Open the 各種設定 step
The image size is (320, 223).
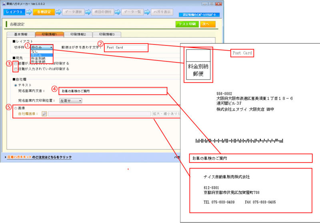44,12
